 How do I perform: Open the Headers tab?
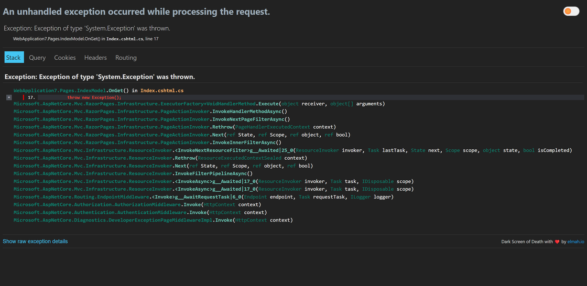coord(95,57)
